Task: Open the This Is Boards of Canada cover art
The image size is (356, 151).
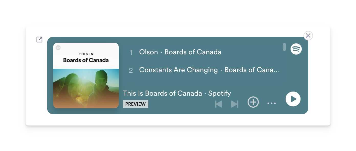Action: (86, 75)
